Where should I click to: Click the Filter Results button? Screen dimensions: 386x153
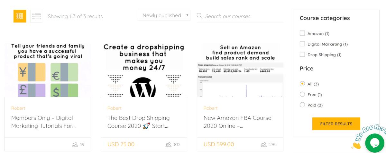pyautogui.click(x=336, y=124)
